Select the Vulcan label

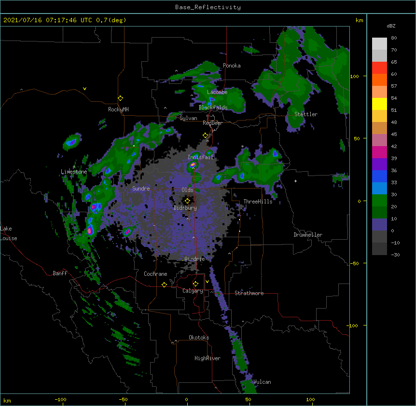coord(262,382)
